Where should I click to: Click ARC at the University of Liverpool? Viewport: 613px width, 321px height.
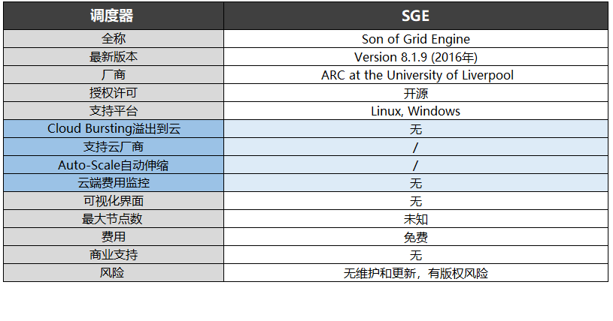coord(415,75)
